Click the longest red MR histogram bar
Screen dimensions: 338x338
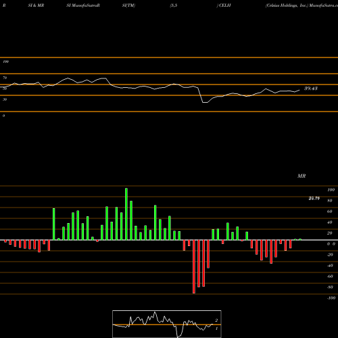(x=194, y=266)
